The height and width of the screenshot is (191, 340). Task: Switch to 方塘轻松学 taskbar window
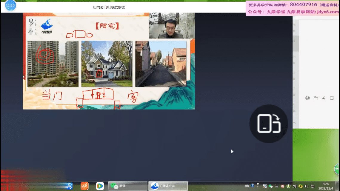[x=168, y=186]
